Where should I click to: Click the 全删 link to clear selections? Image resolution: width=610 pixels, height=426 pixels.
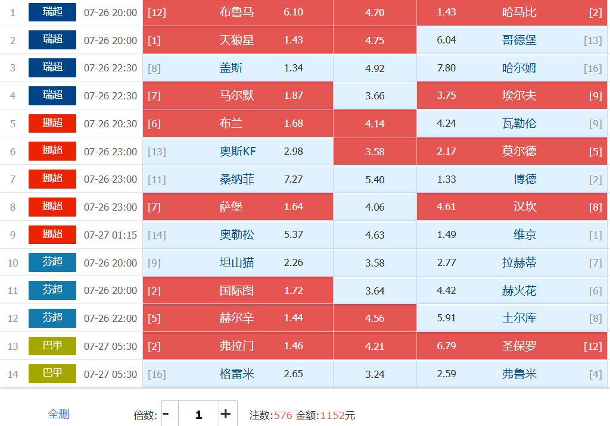click(x=58, y=414)
